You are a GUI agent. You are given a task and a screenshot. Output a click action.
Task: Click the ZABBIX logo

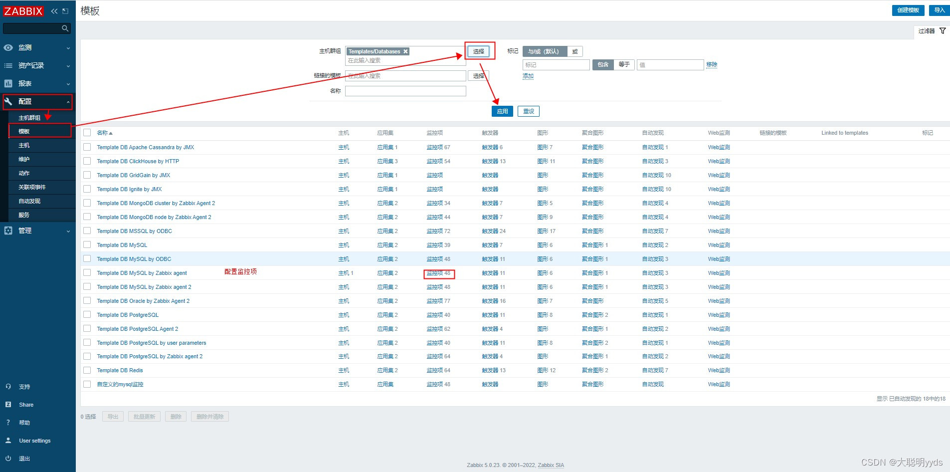tap(23, 11)
